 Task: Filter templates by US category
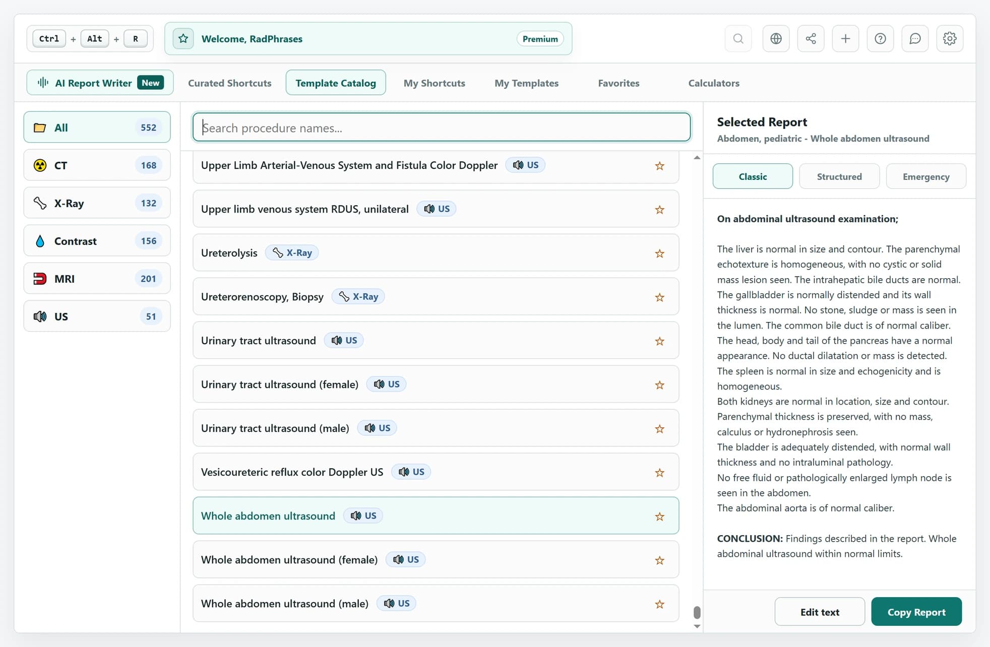tap(97, 316)
